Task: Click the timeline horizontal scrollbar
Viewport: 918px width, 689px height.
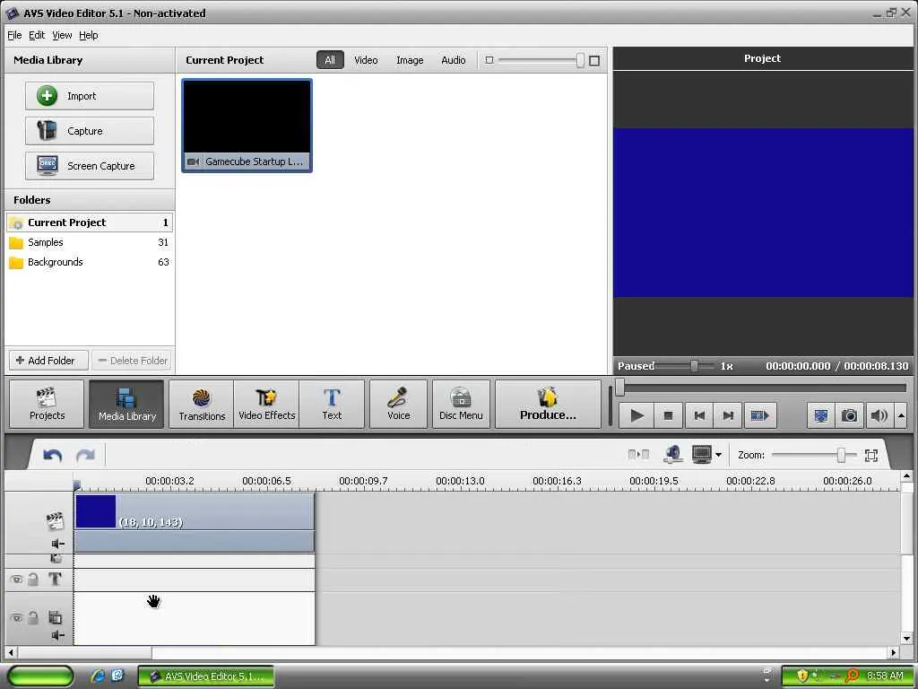Action: [85, 652]
